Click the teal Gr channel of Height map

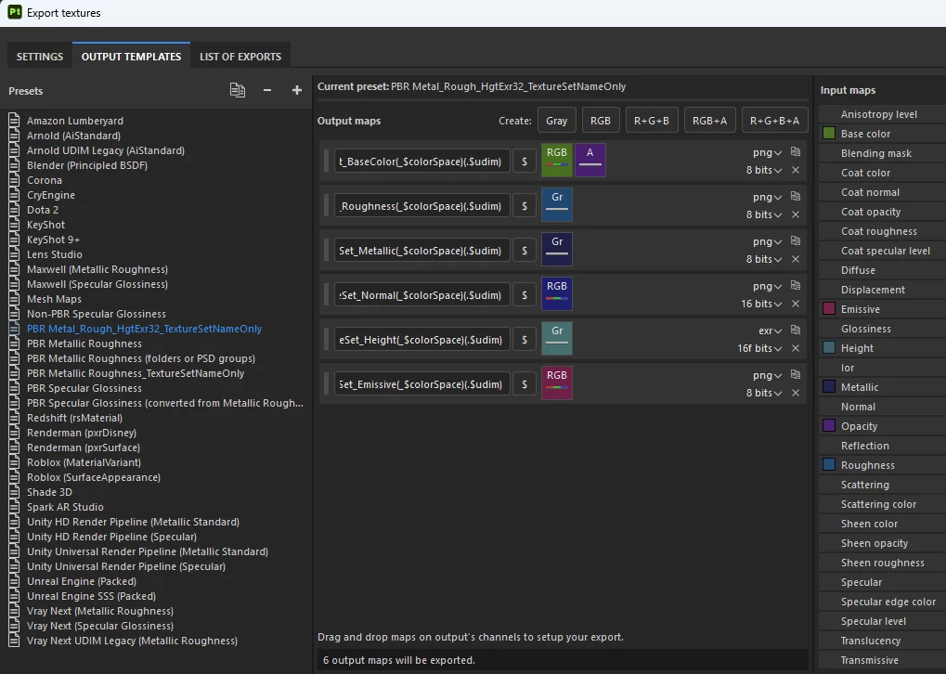point(557,339)
